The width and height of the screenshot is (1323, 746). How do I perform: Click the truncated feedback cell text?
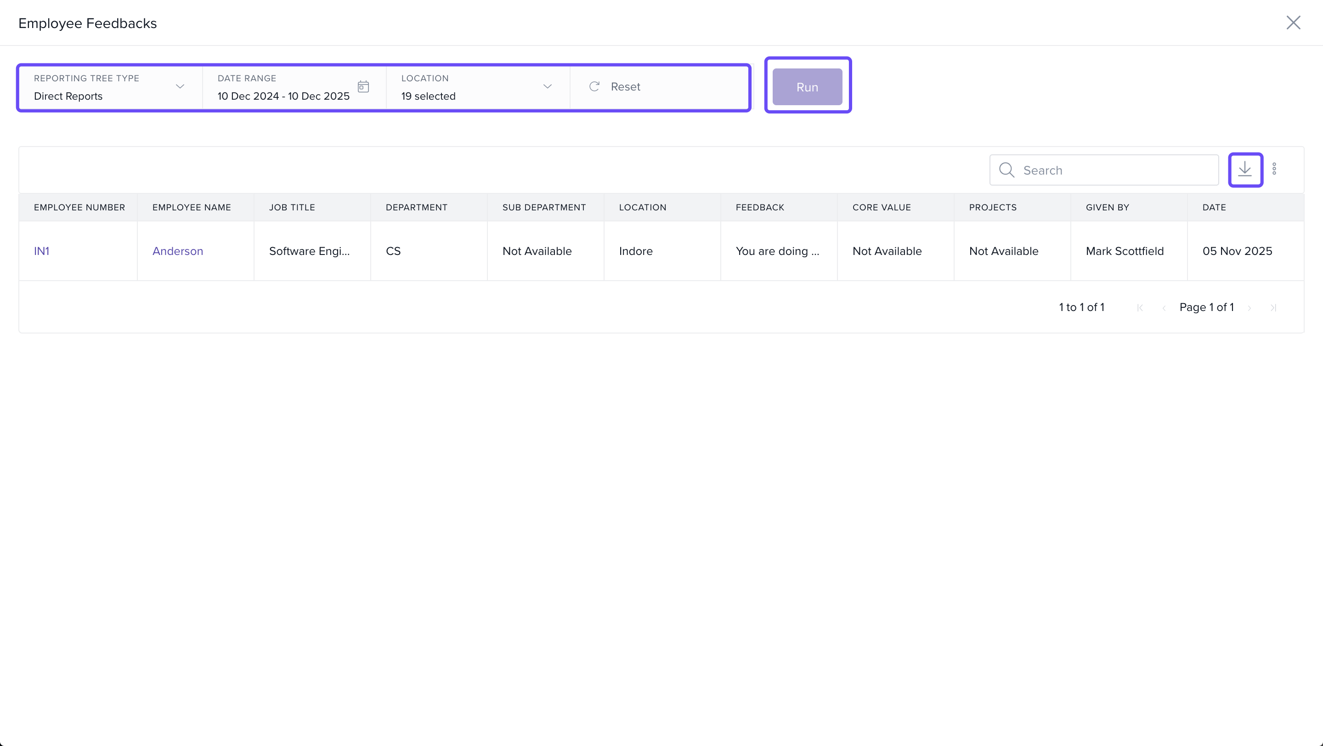[777, 251]
